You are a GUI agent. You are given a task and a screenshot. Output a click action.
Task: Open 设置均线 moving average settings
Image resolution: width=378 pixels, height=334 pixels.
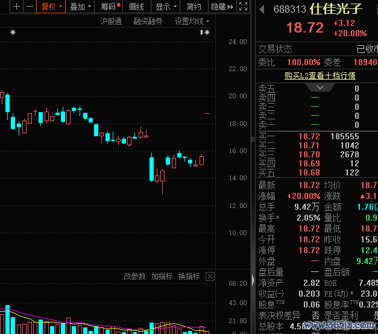(192, 21)
